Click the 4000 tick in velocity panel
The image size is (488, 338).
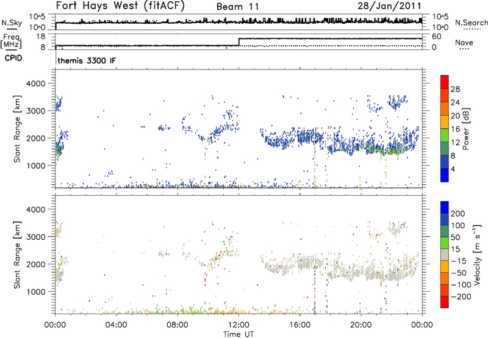pos(35,209)
